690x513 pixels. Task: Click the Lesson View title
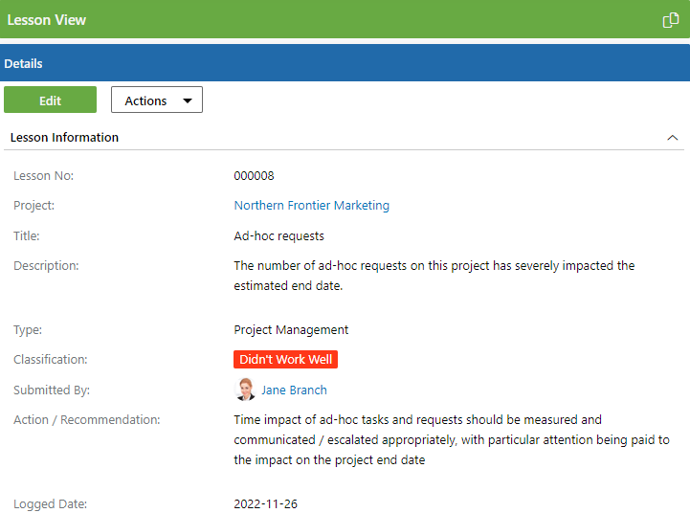[47, 20]
